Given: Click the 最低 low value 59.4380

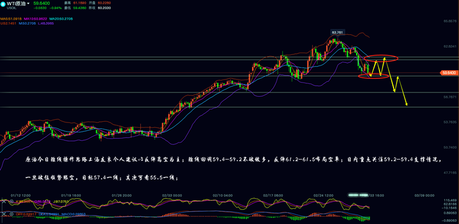Looking at the screenshot, I should 80,8.
